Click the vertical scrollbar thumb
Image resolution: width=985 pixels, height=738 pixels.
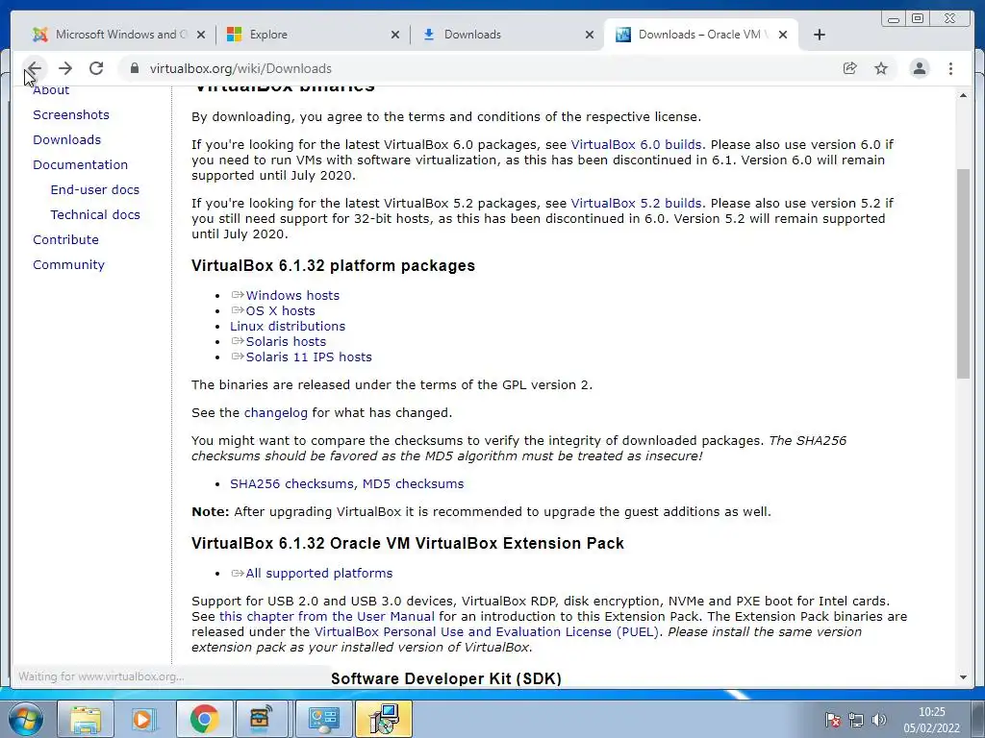pyautogui.click(x=963, y=274)
